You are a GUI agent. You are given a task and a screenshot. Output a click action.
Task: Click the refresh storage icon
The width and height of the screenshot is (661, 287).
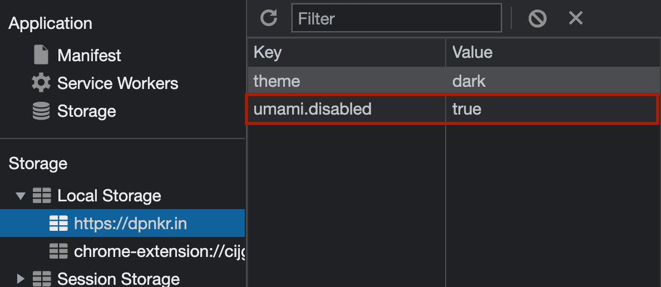[x=269, y=18]
